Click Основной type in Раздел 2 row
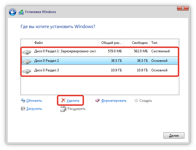 [159, 61]
